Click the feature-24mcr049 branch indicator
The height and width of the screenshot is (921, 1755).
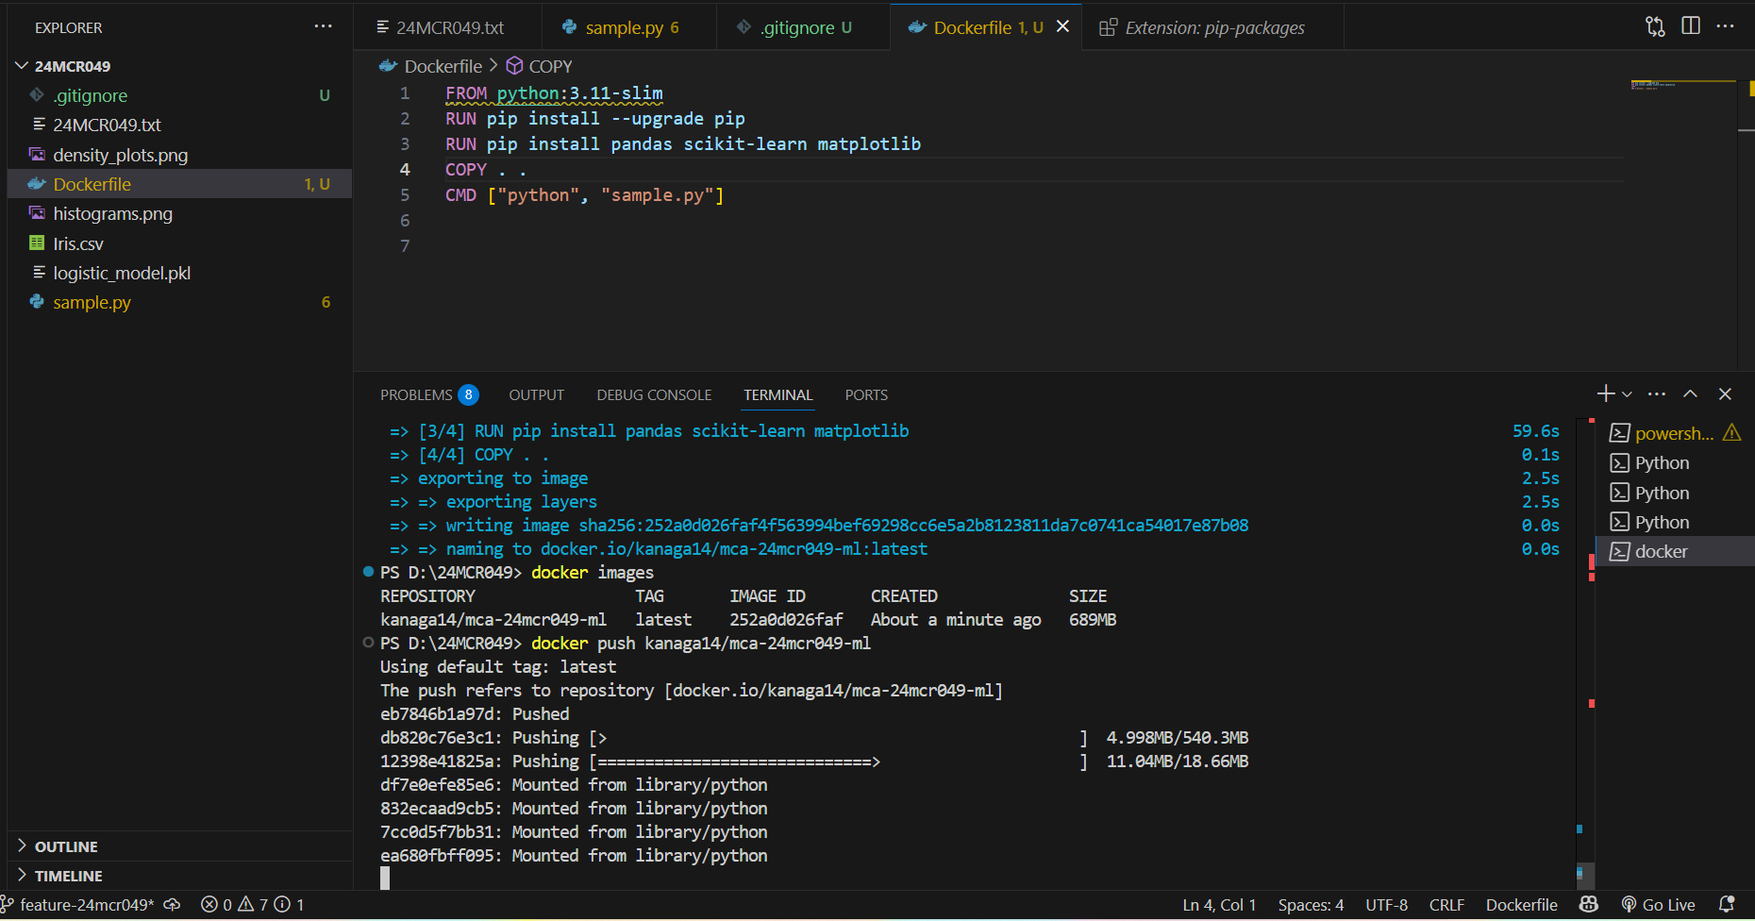(x=77, y=904)
